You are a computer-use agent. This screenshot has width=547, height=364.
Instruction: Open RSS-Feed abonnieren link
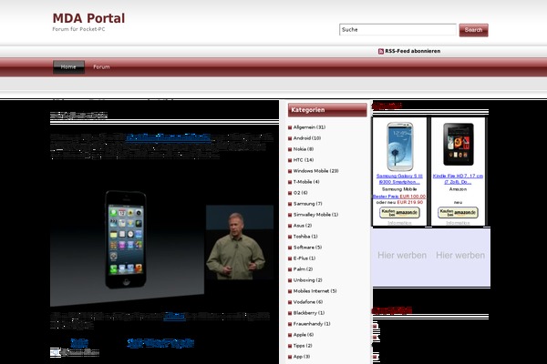[412, 51]
